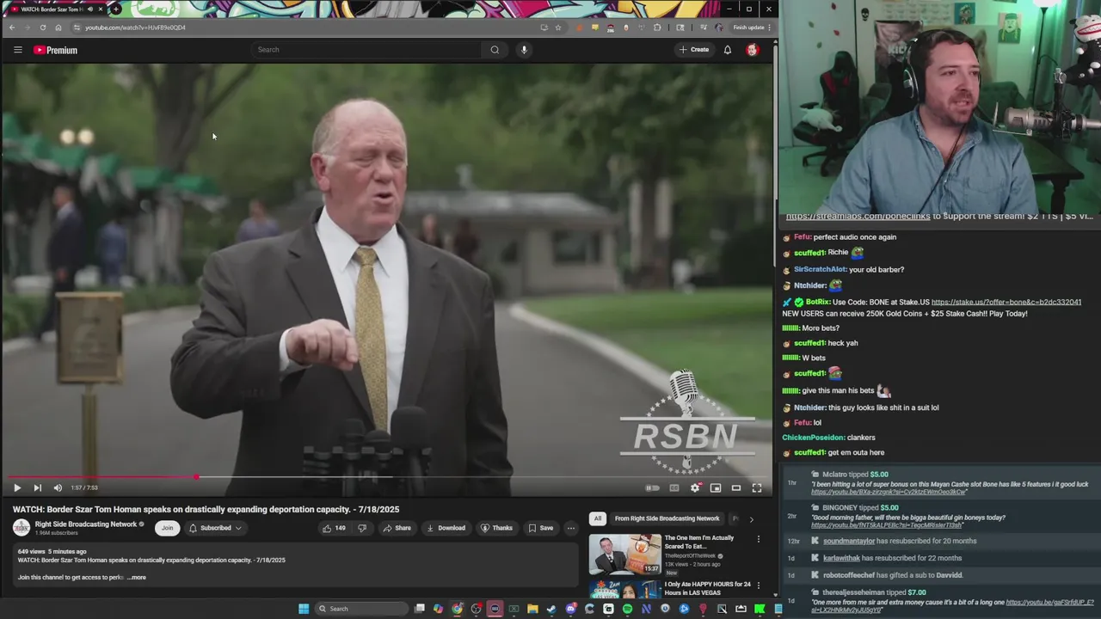Enter fullscreen mode on video
This screenshot has width=1101, height=619.
[x=757, y=487]
